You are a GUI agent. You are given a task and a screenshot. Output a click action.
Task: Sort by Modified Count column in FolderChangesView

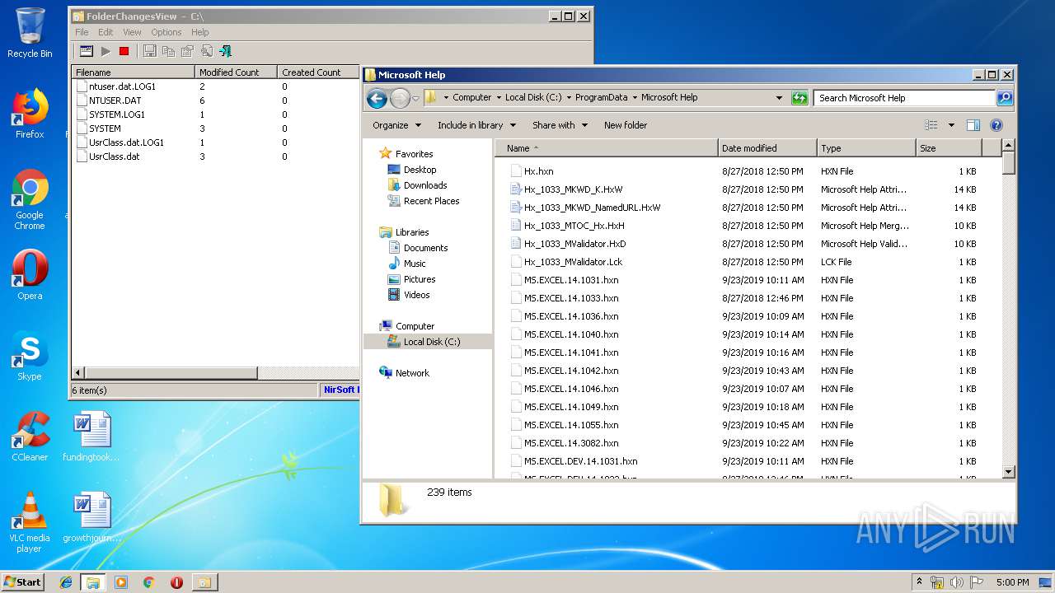[236, 72]
